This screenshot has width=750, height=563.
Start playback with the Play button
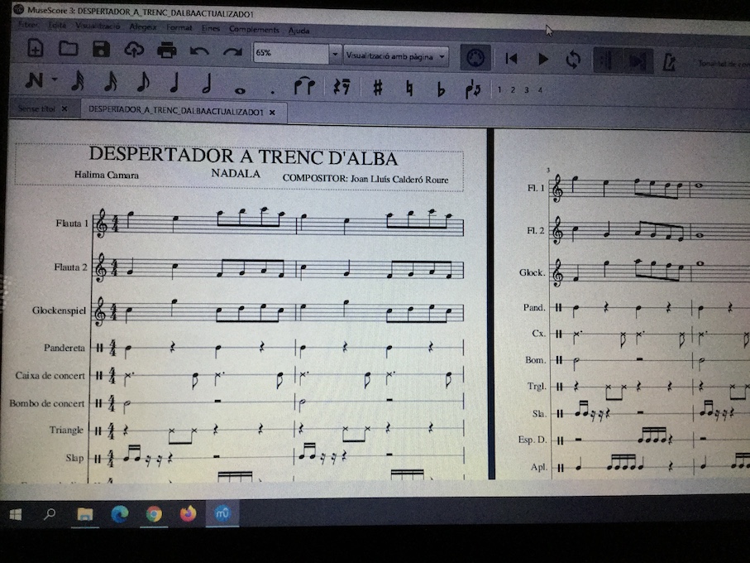point(543,60)
